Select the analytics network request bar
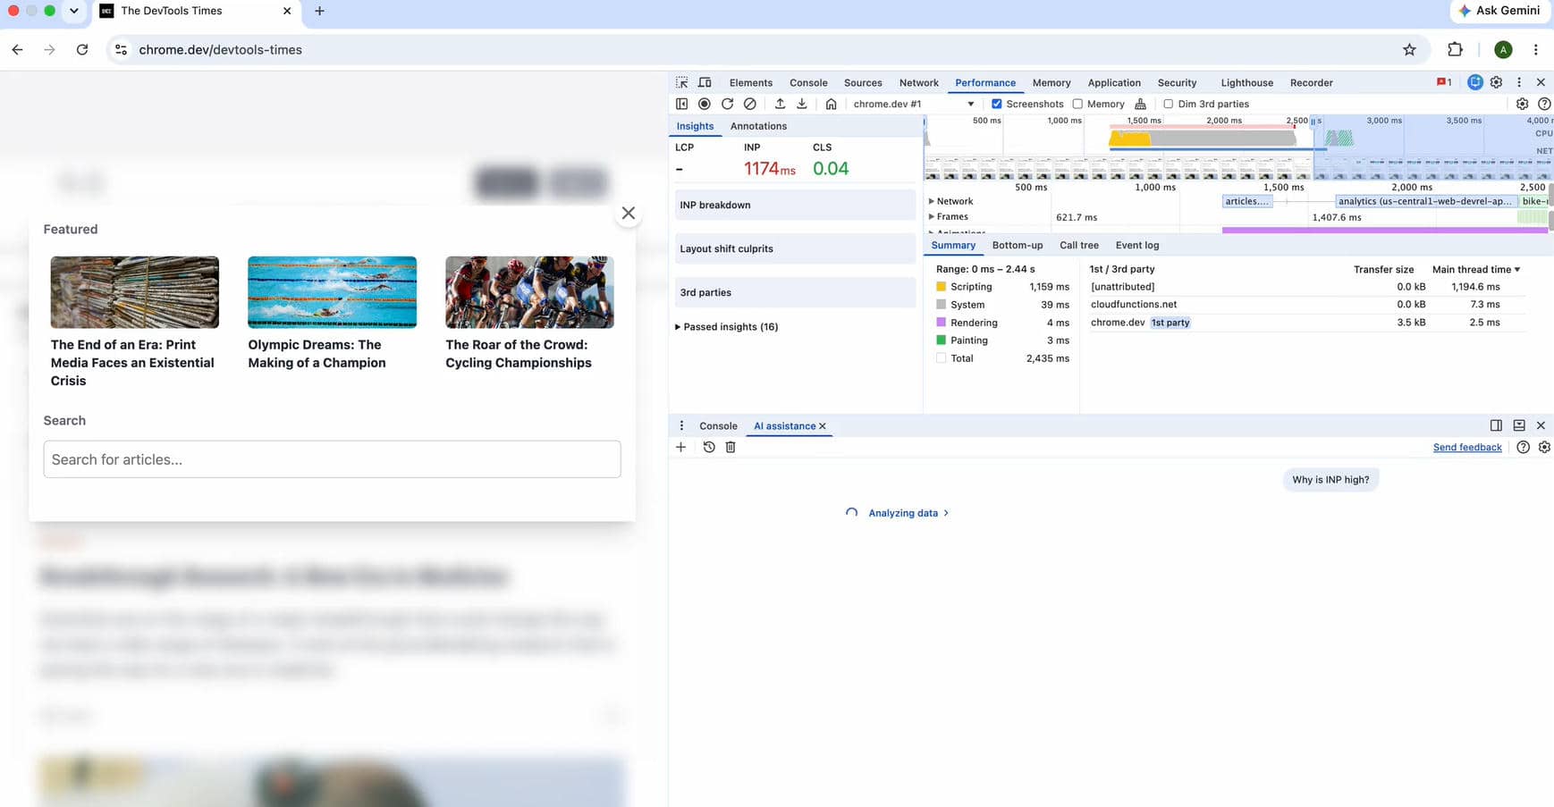The width and height of the screenshot is (1554, 807). click(1426, 201)
